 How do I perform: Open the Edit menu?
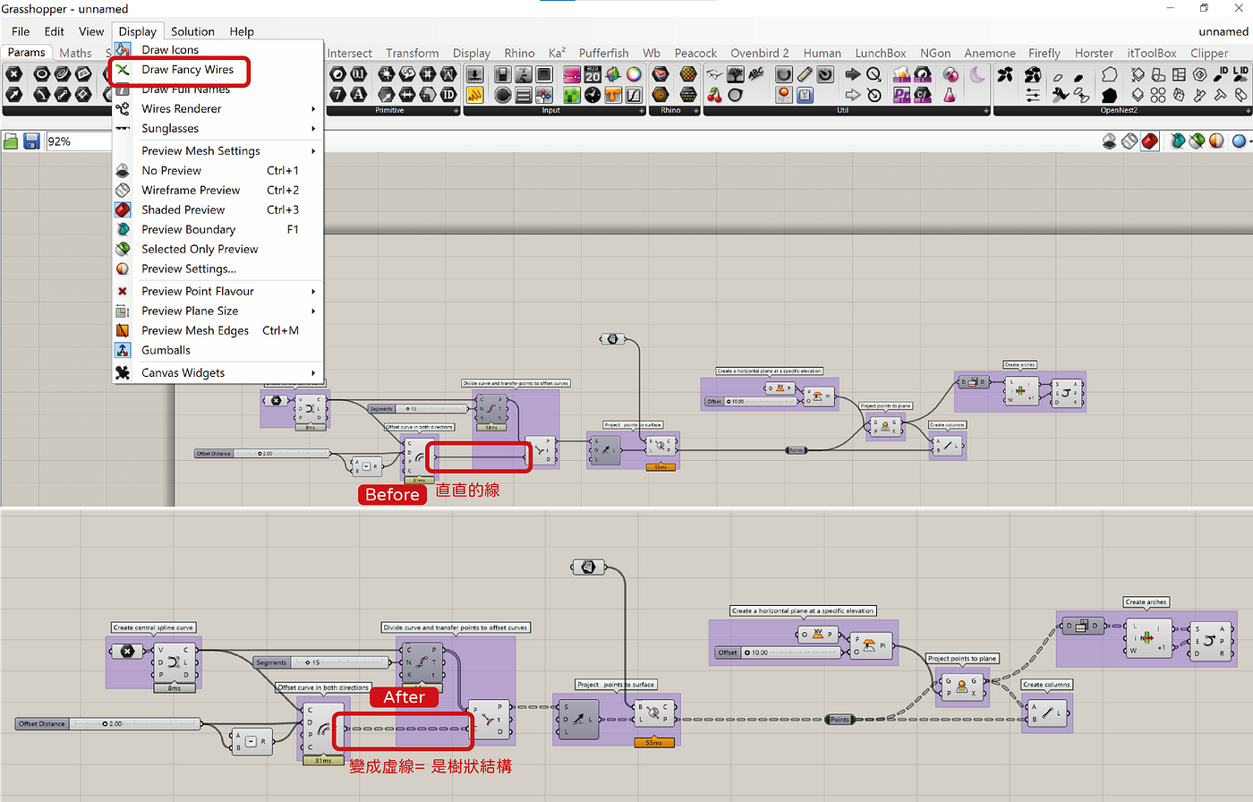[x=55, y=31]
